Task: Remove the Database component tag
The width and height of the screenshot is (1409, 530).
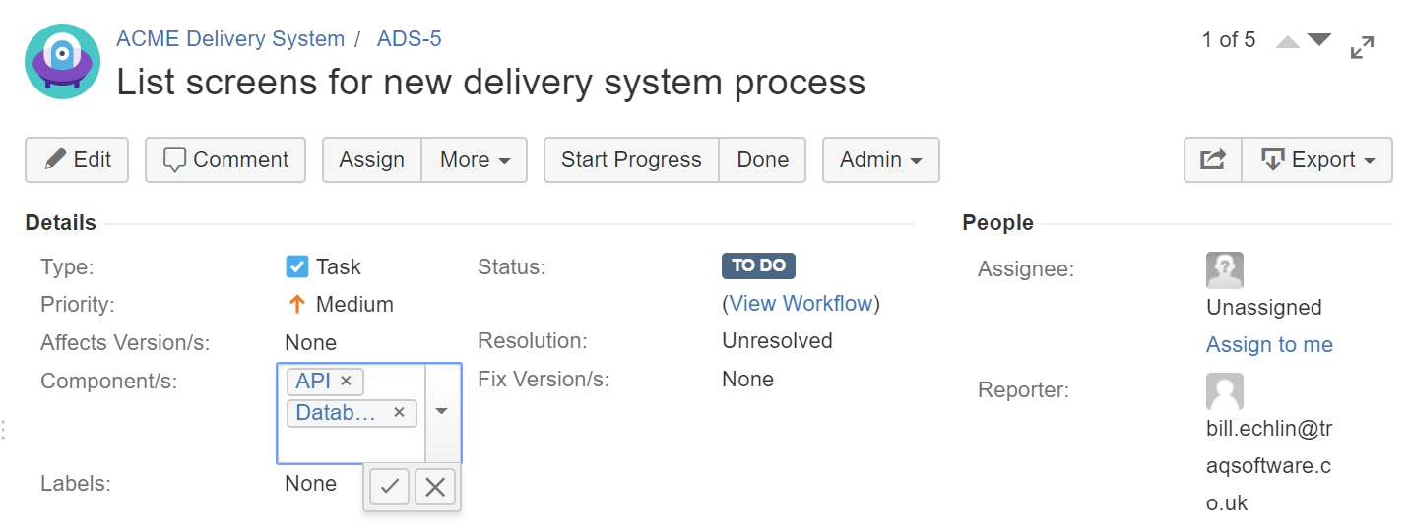Action: click(399, 413)
